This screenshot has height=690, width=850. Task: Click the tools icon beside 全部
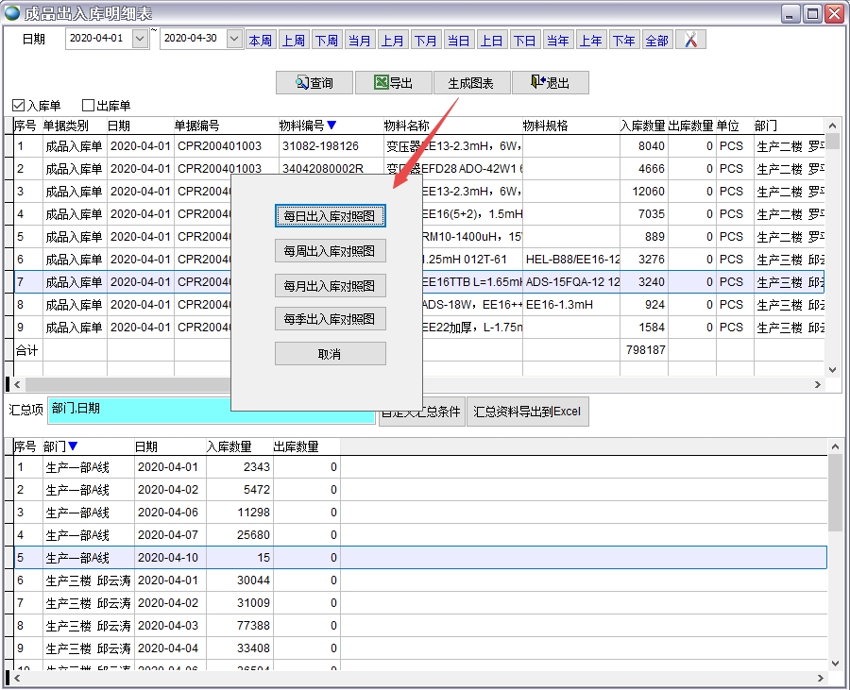coord(690,40)
